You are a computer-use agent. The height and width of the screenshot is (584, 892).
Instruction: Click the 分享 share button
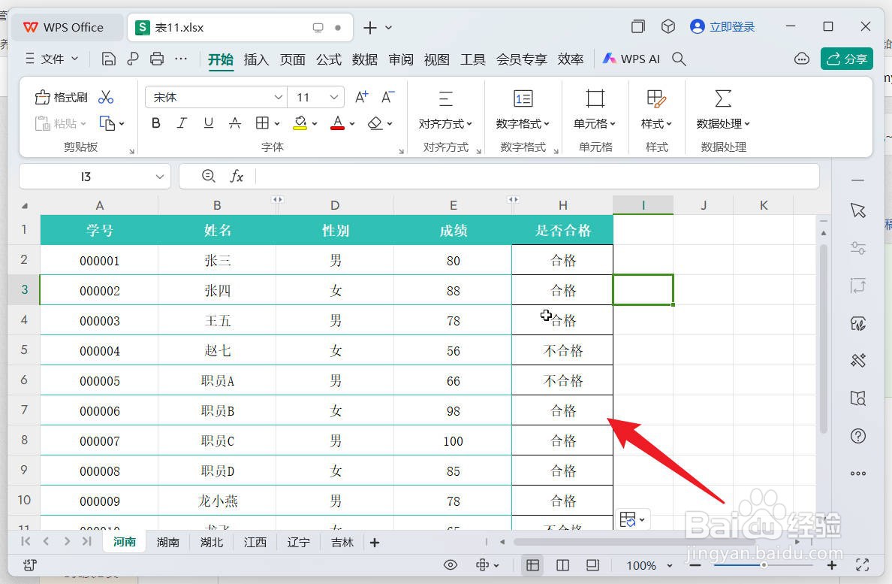(x=847, y=59)
